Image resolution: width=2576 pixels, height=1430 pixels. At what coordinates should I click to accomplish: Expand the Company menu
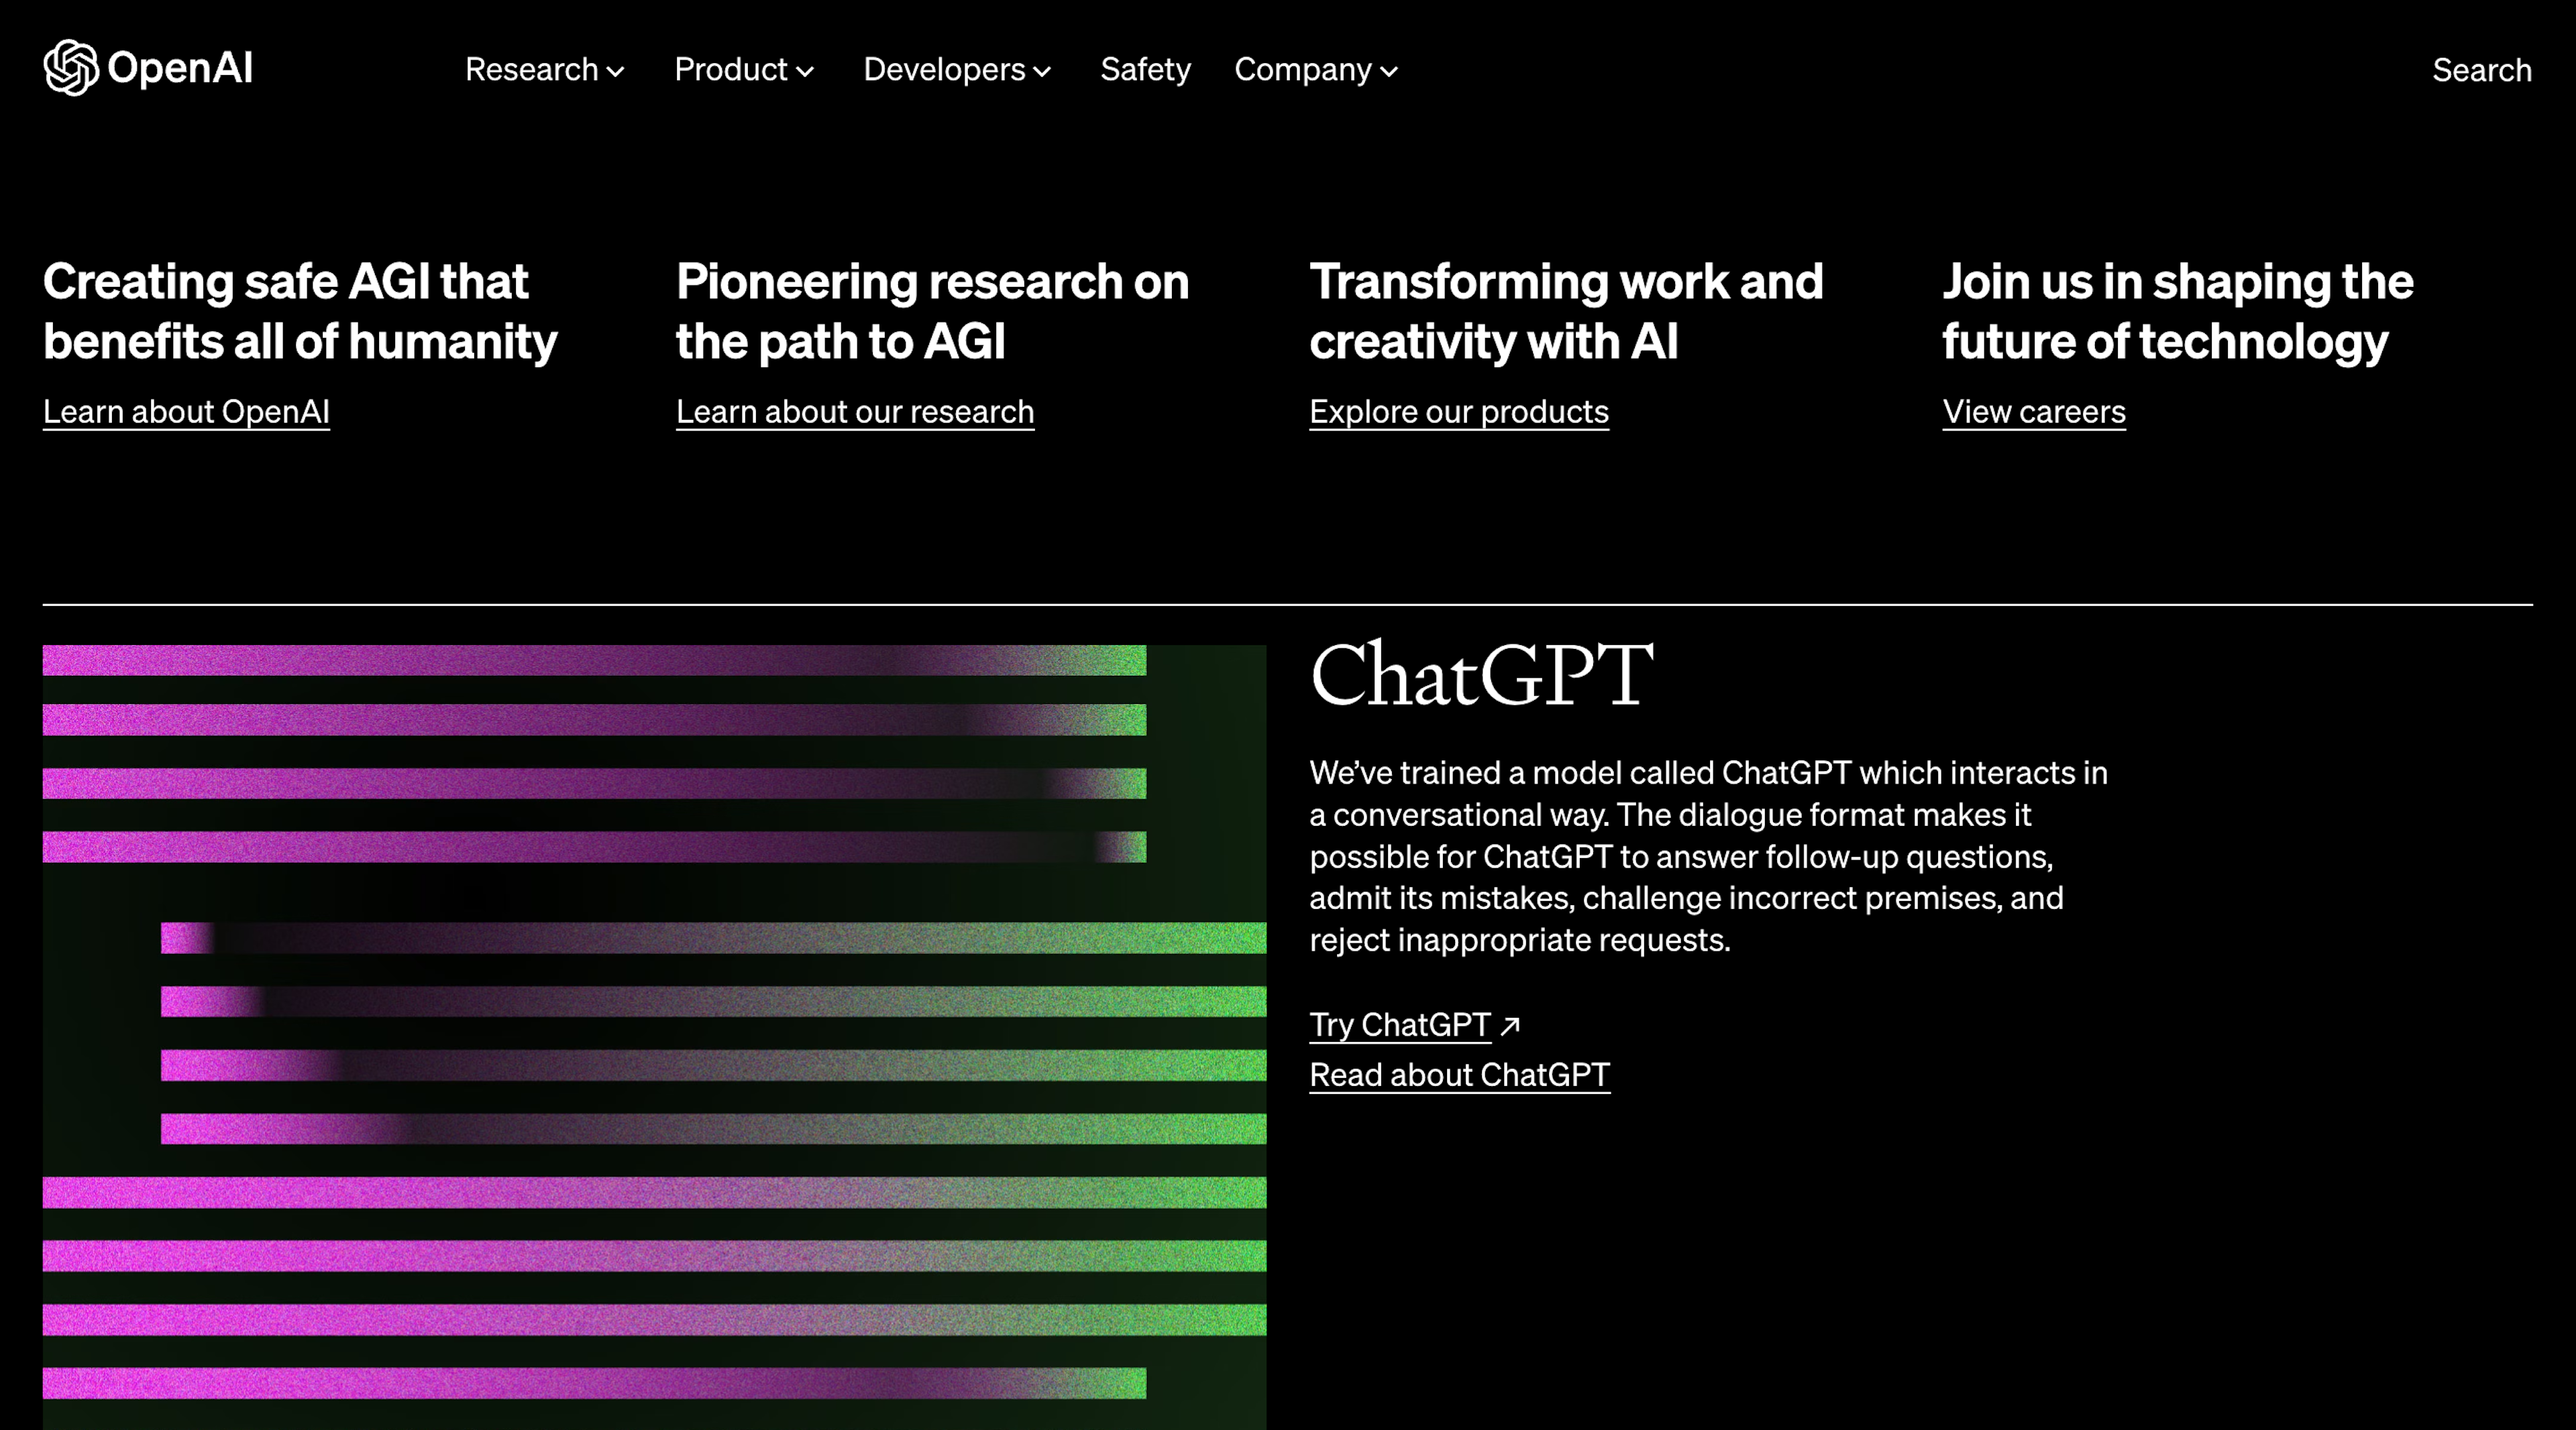tap(1314, 70)
